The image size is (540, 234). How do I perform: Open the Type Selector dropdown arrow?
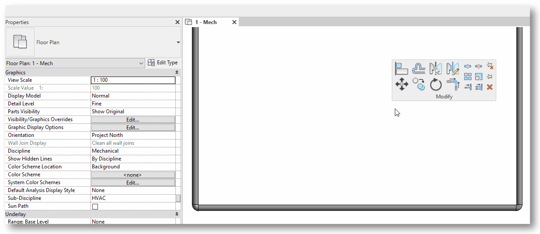point(178,42)
